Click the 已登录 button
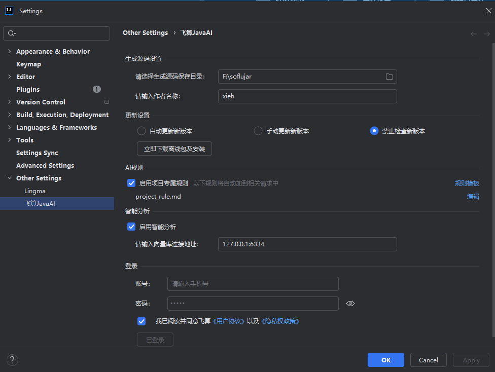Viewport: 495px width, 372px height. click(x=155, y=340)
